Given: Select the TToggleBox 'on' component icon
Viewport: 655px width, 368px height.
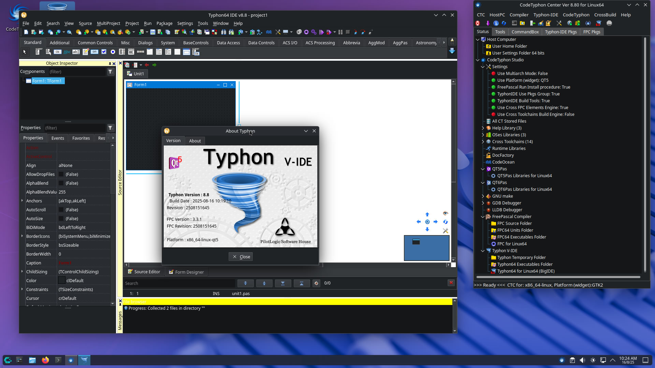Looking at the screenshot, I should (x=94, y=52).
